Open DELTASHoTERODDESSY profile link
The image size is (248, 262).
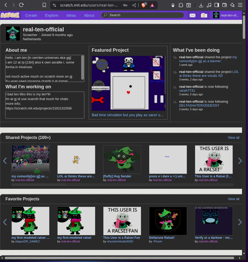[x=199, y=105]
